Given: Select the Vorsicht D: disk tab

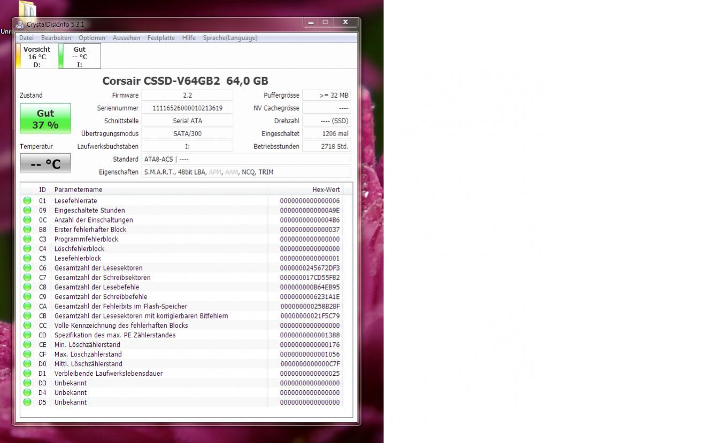Looking at the screenshot, I should pyautogui.click(x=37, y=56).
